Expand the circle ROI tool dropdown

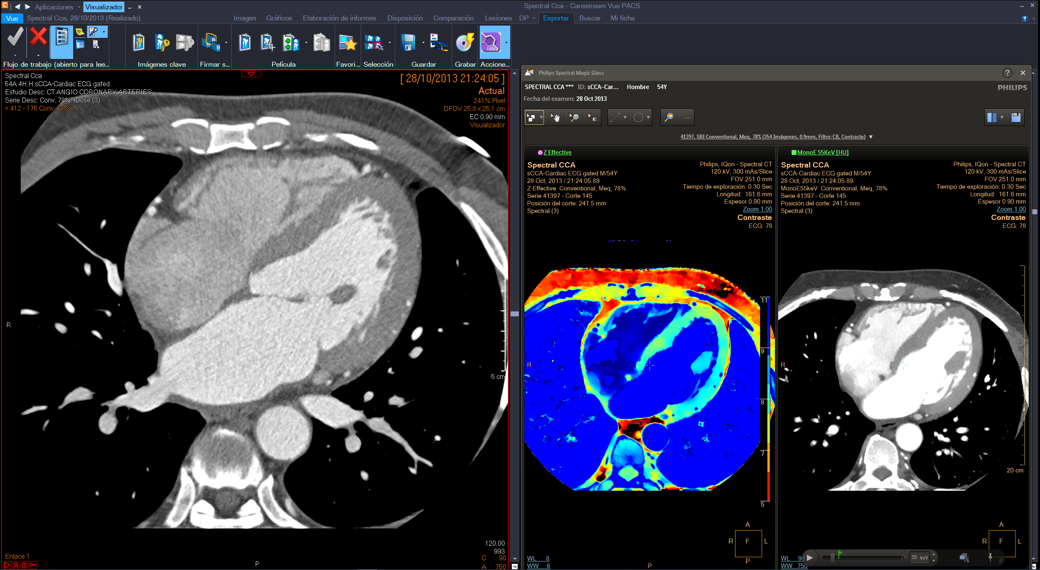pyautogui.click(x=648, y=117)
